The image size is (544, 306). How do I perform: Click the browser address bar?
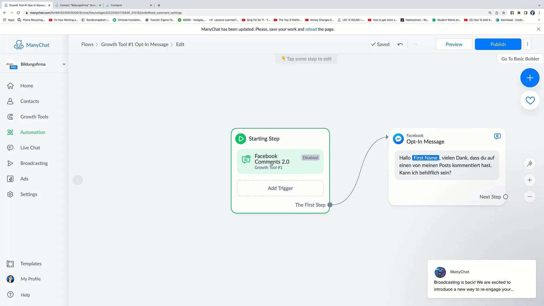(x=255, y=13)
